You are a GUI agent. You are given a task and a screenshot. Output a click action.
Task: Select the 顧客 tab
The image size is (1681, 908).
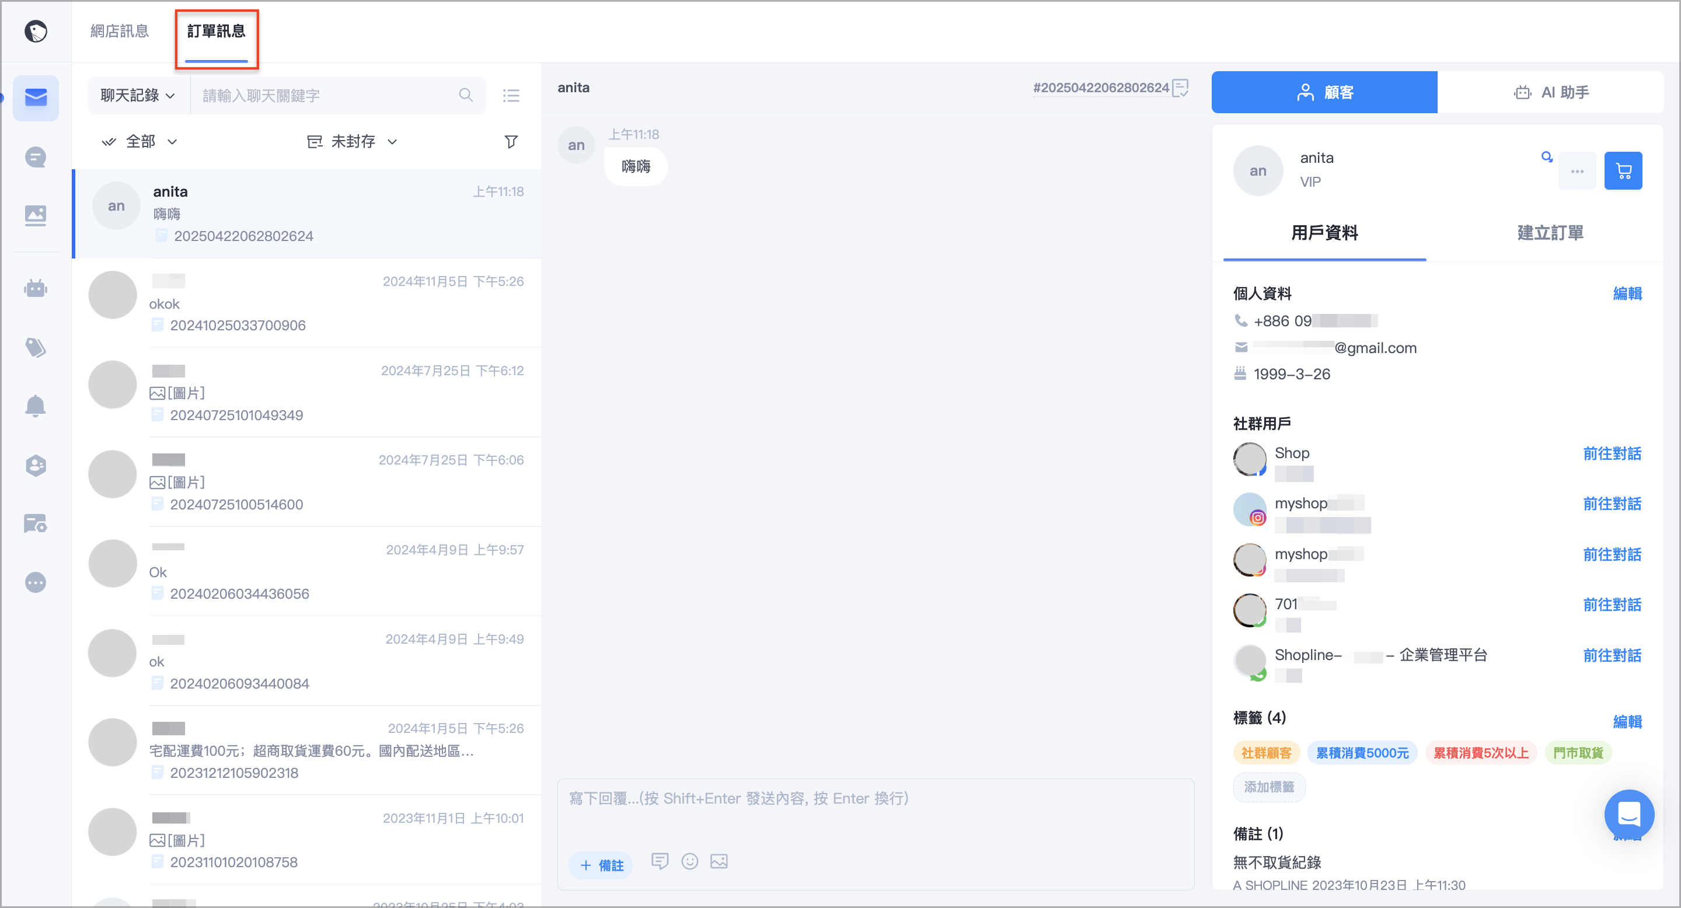[x=1324, y=92]
